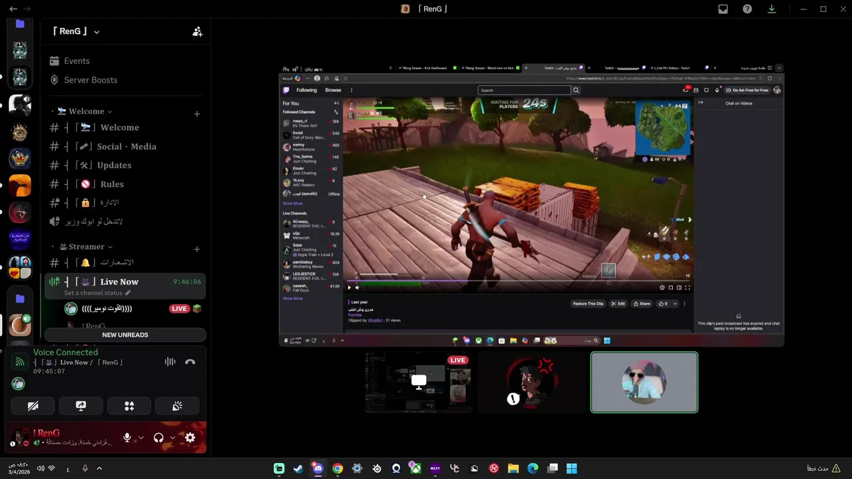Open Discord user settings gear
Image resolution: width=852 pixels, height=479 pixels.
(190, 438)
